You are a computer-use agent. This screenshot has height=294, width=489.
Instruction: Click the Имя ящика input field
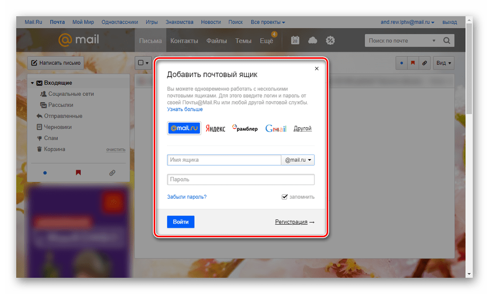point(224,160)
